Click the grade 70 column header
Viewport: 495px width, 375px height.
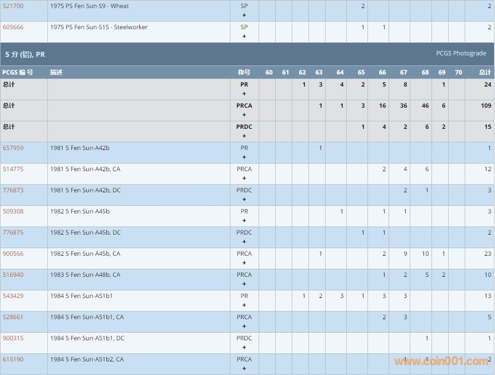[458, 72]
